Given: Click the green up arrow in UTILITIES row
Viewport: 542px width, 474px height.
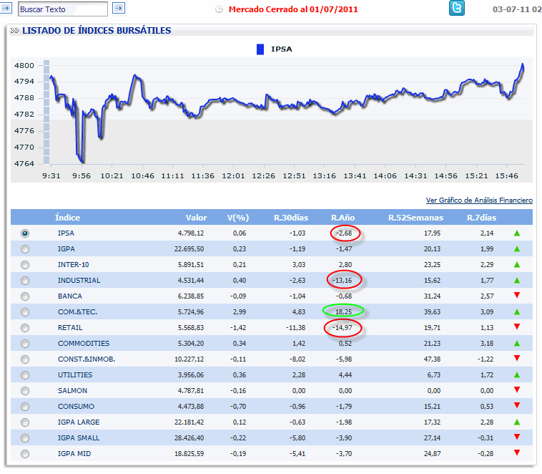Looking at the screenshot, I should (x=516, y=375).
